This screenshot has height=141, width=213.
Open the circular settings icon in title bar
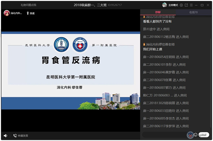coord(181,5)
